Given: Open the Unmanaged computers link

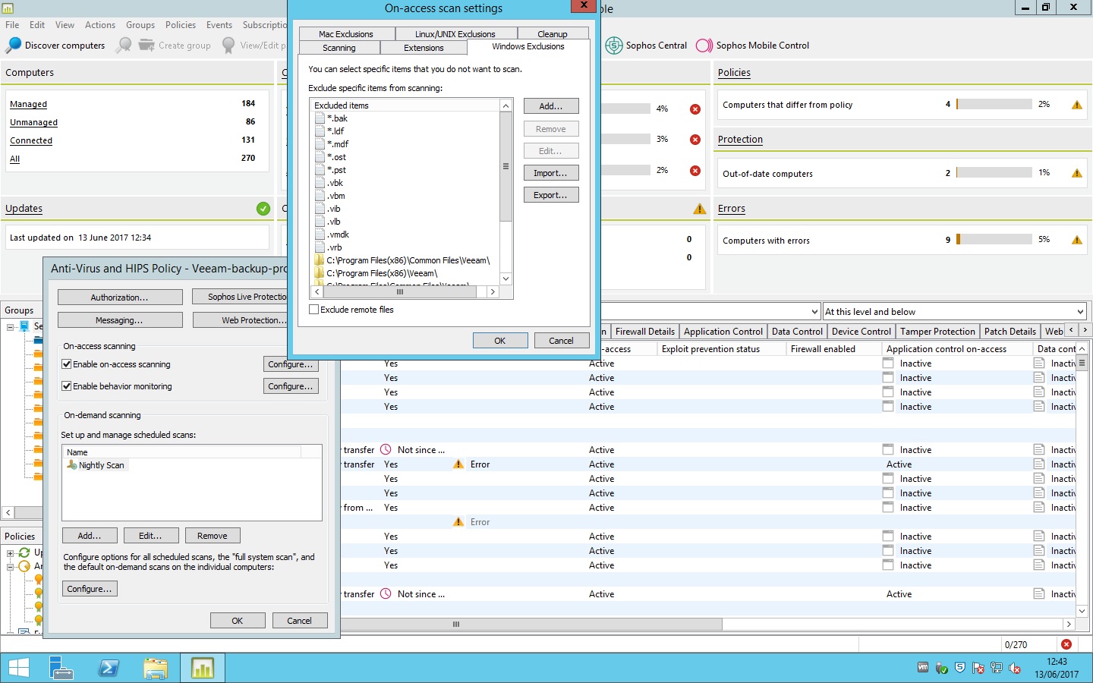Looking at the screenshot, I should coord(33,122).
